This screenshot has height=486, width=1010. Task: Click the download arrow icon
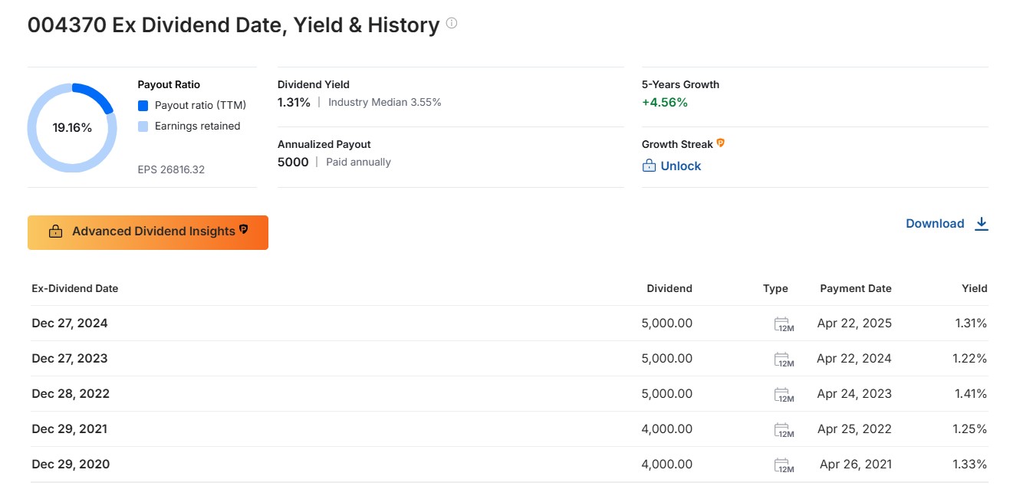coord(981,224)
